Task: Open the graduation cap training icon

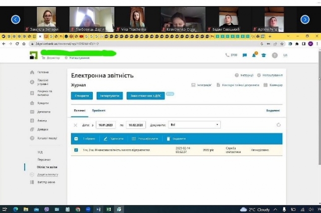Action: (x=264, y=55)
